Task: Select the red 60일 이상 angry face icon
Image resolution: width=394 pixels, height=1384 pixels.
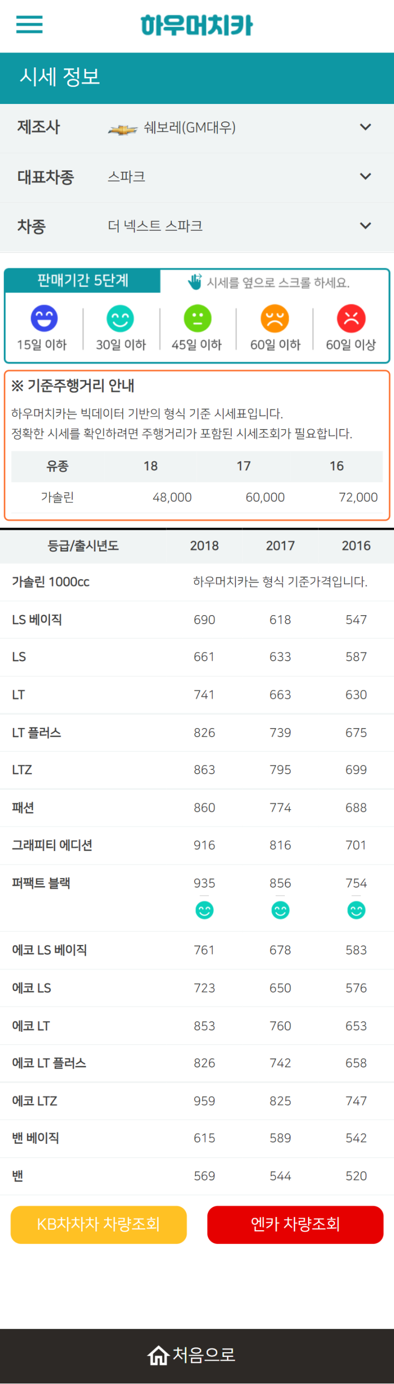Action: [x=351, y=318]
